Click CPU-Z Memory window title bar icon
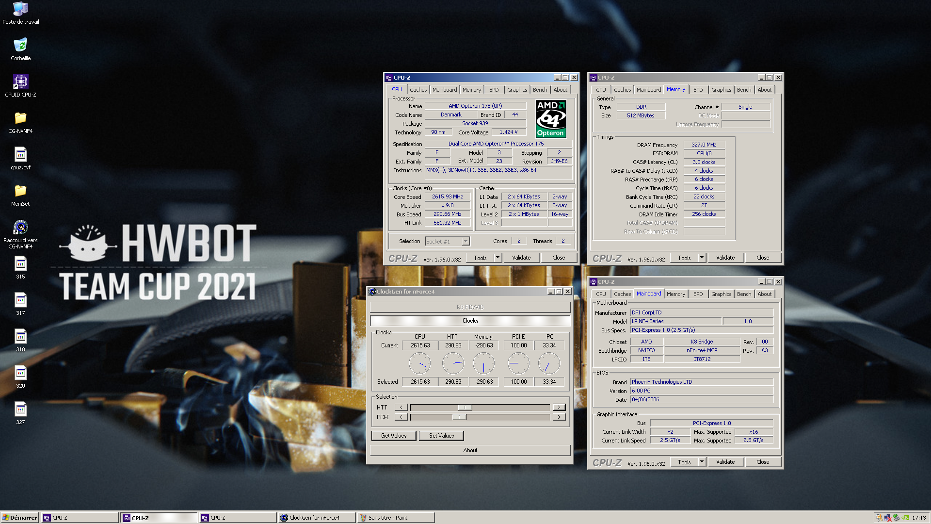The image size is (931, 524). coord(593,78)
